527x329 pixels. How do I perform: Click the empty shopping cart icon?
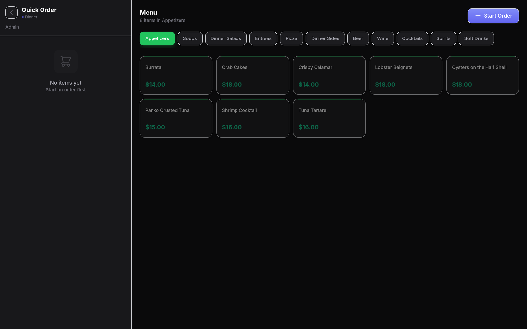66,62
